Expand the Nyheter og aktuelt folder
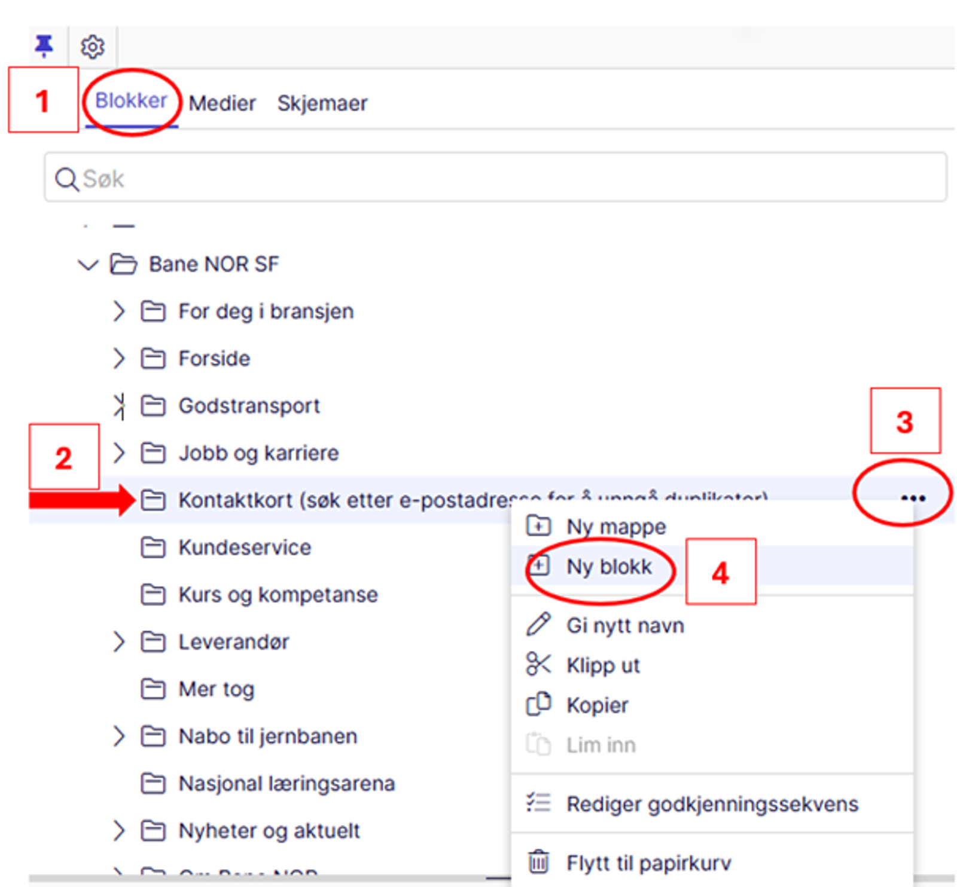The image size is (957, 887). point(119,831)
